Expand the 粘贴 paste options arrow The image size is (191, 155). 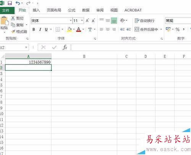coord(5,32)
